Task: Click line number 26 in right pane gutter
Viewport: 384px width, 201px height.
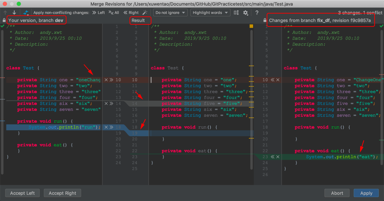Action: [x=265, y=174]
